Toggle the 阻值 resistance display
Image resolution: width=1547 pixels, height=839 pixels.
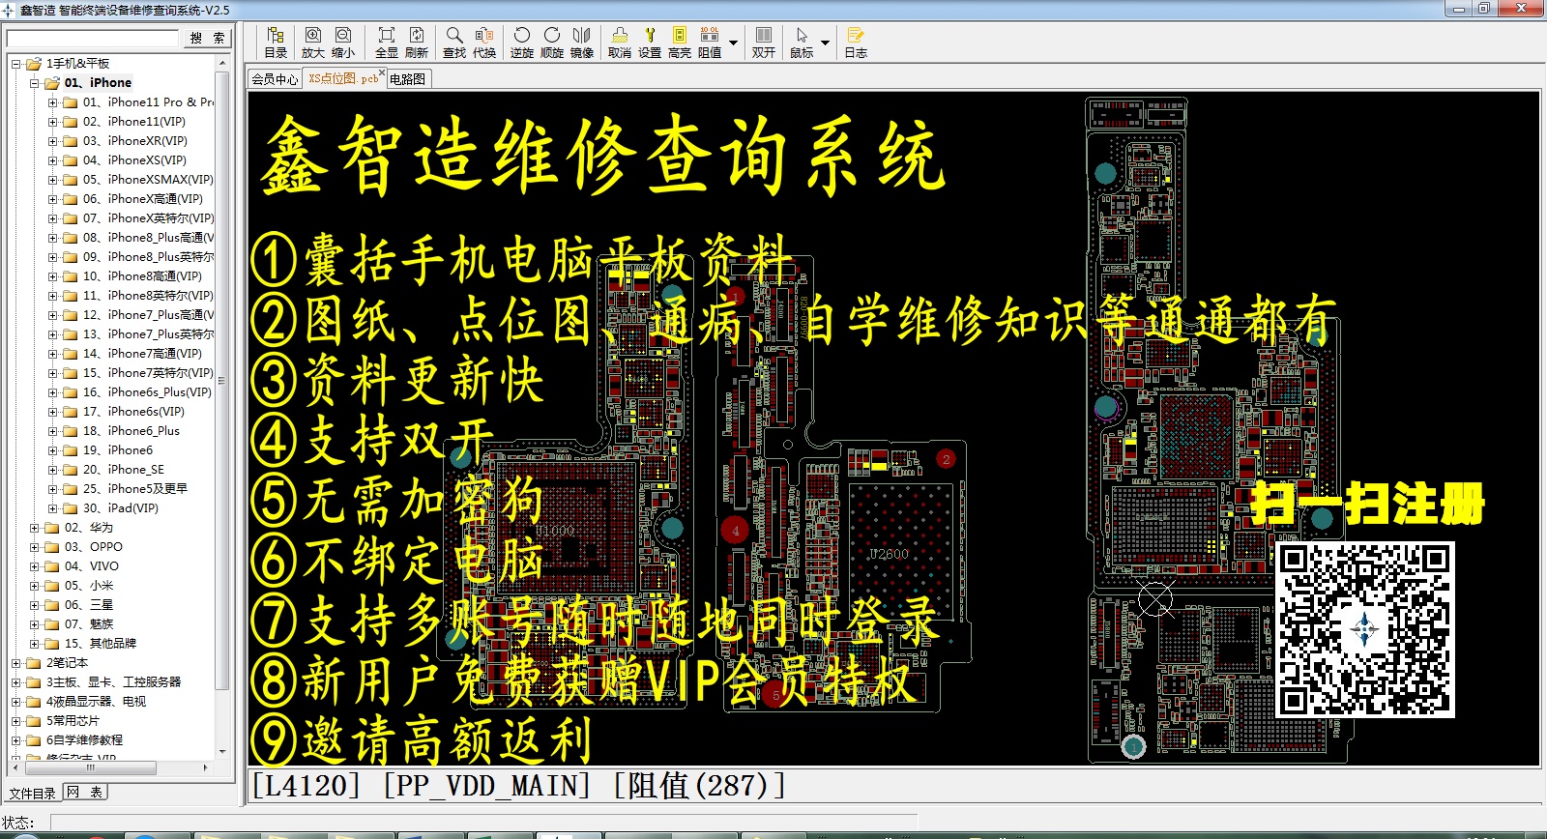coord(710,43)
